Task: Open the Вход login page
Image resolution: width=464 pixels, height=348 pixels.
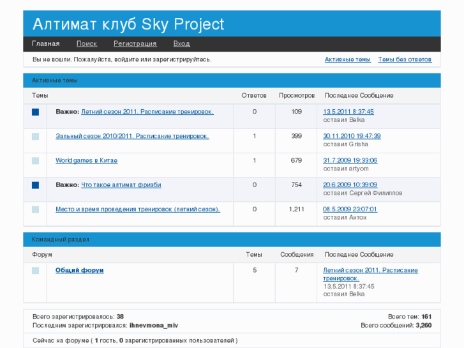Action: (181, 44)
